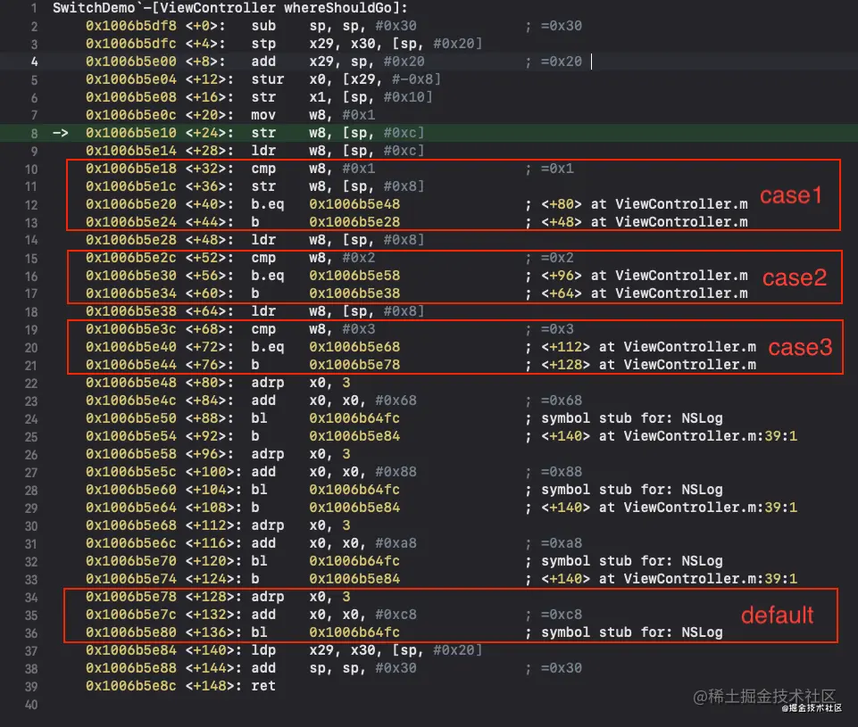Viewport: 858px width, 727px height.
Task: Click gutter line number 40
Action: pos(31,705)
